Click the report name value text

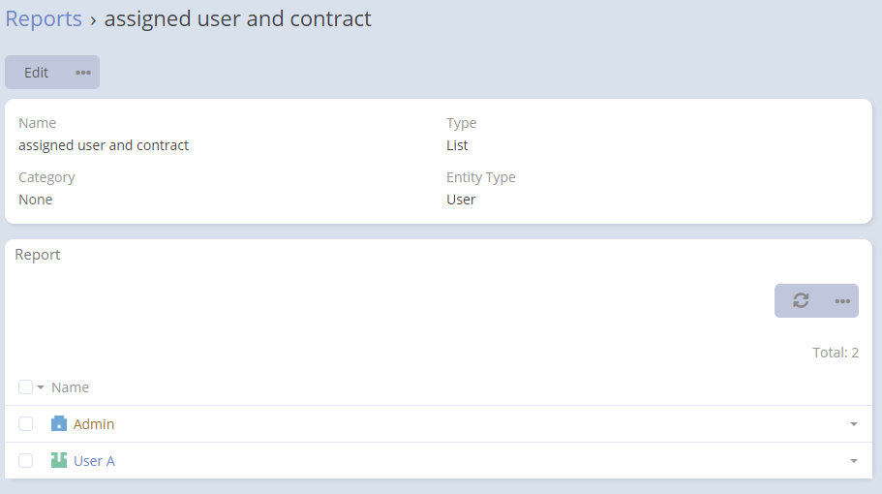pyautogui.click(x=104, y=145)
